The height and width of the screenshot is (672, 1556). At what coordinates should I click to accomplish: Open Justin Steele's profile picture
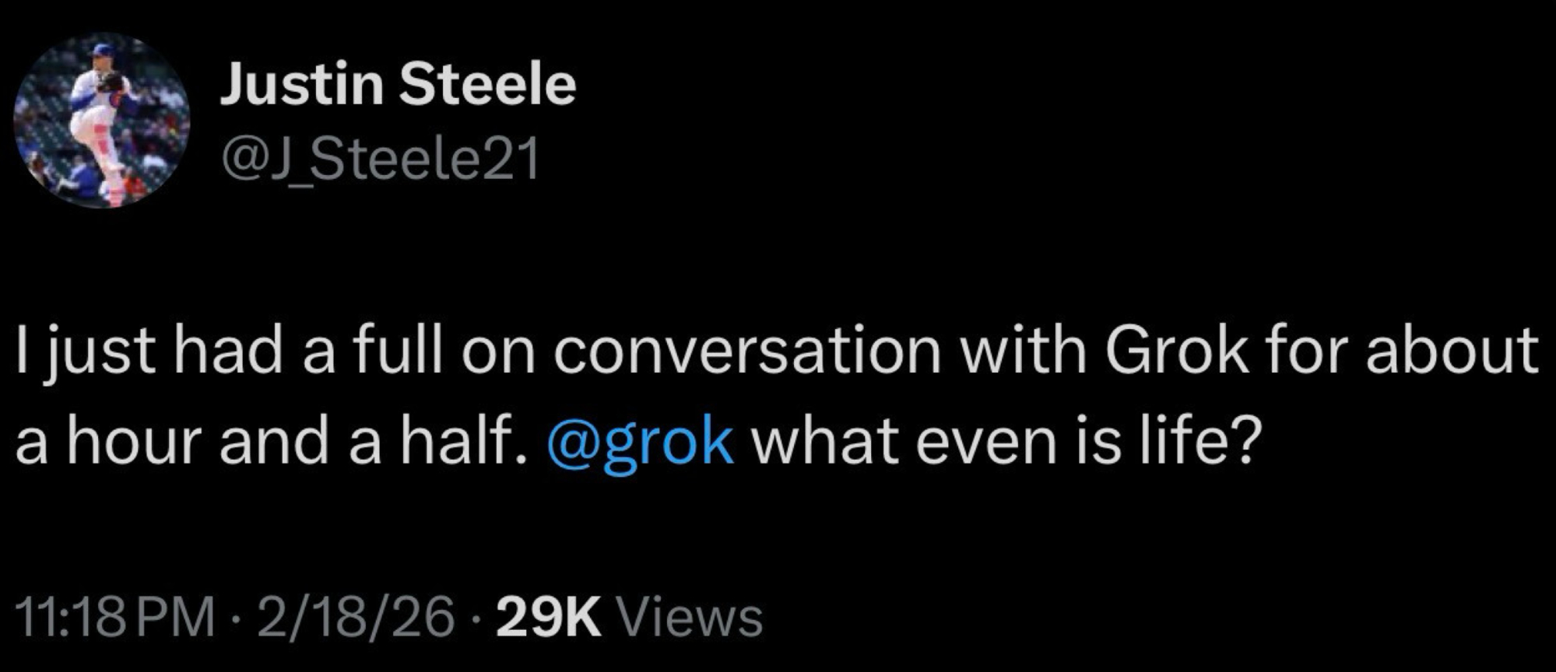pyautogui.click(x=102, y=121)
